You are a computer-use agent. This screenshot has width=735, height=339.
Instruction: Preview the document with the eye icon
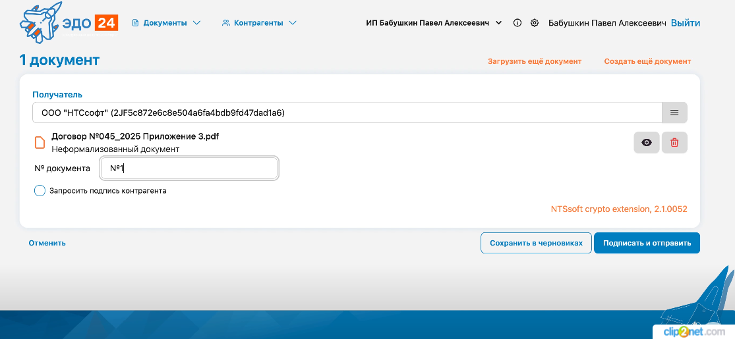click(x=647, y=142)
